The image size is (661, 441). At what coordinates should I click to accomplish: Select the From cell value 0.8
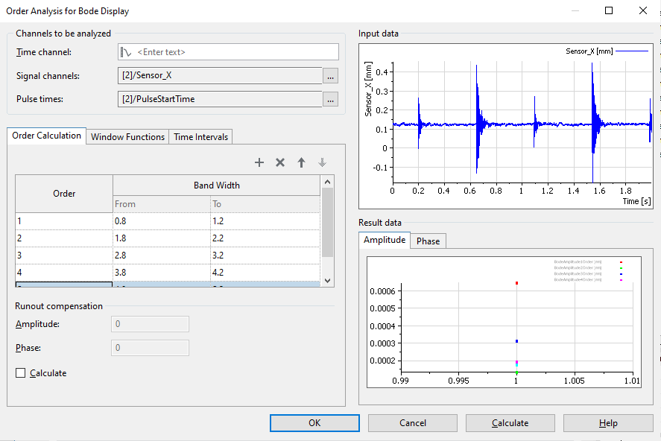tap(161, 221)
